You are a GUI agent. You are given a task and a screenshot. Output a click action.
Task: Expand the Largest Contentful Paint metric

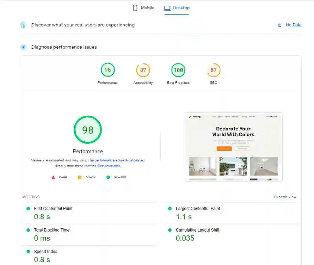tap(198, 209)
